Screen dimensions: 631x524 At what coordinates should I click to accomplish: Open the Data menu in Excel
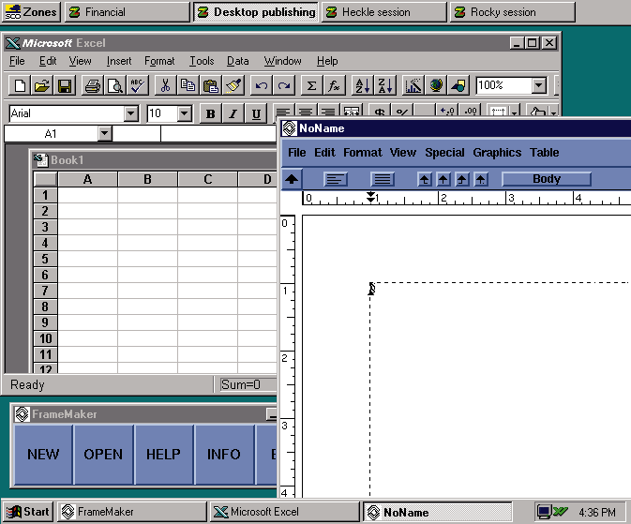click(x=237, y=61)
